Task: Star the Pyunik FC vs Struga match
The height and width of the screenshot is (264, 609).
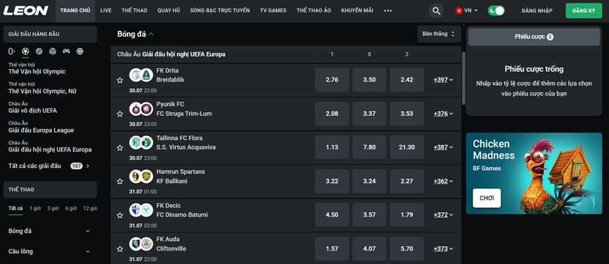Action: (119, 114)
